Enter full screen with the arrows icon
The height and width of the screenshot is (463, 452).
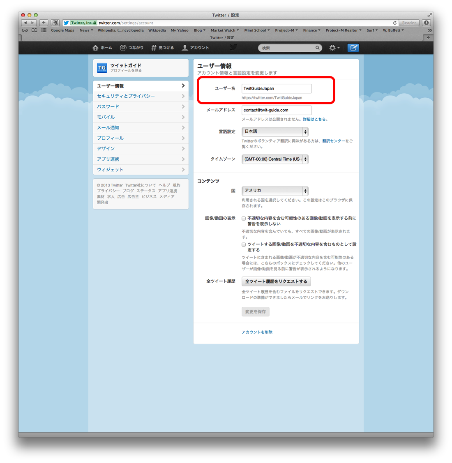[429, 15]
